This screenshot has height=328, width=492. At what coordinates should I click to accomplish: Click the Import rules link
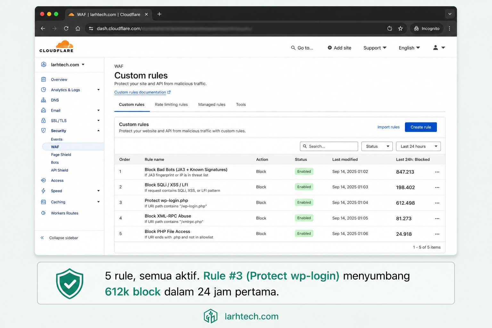click(x=389, y=127)
